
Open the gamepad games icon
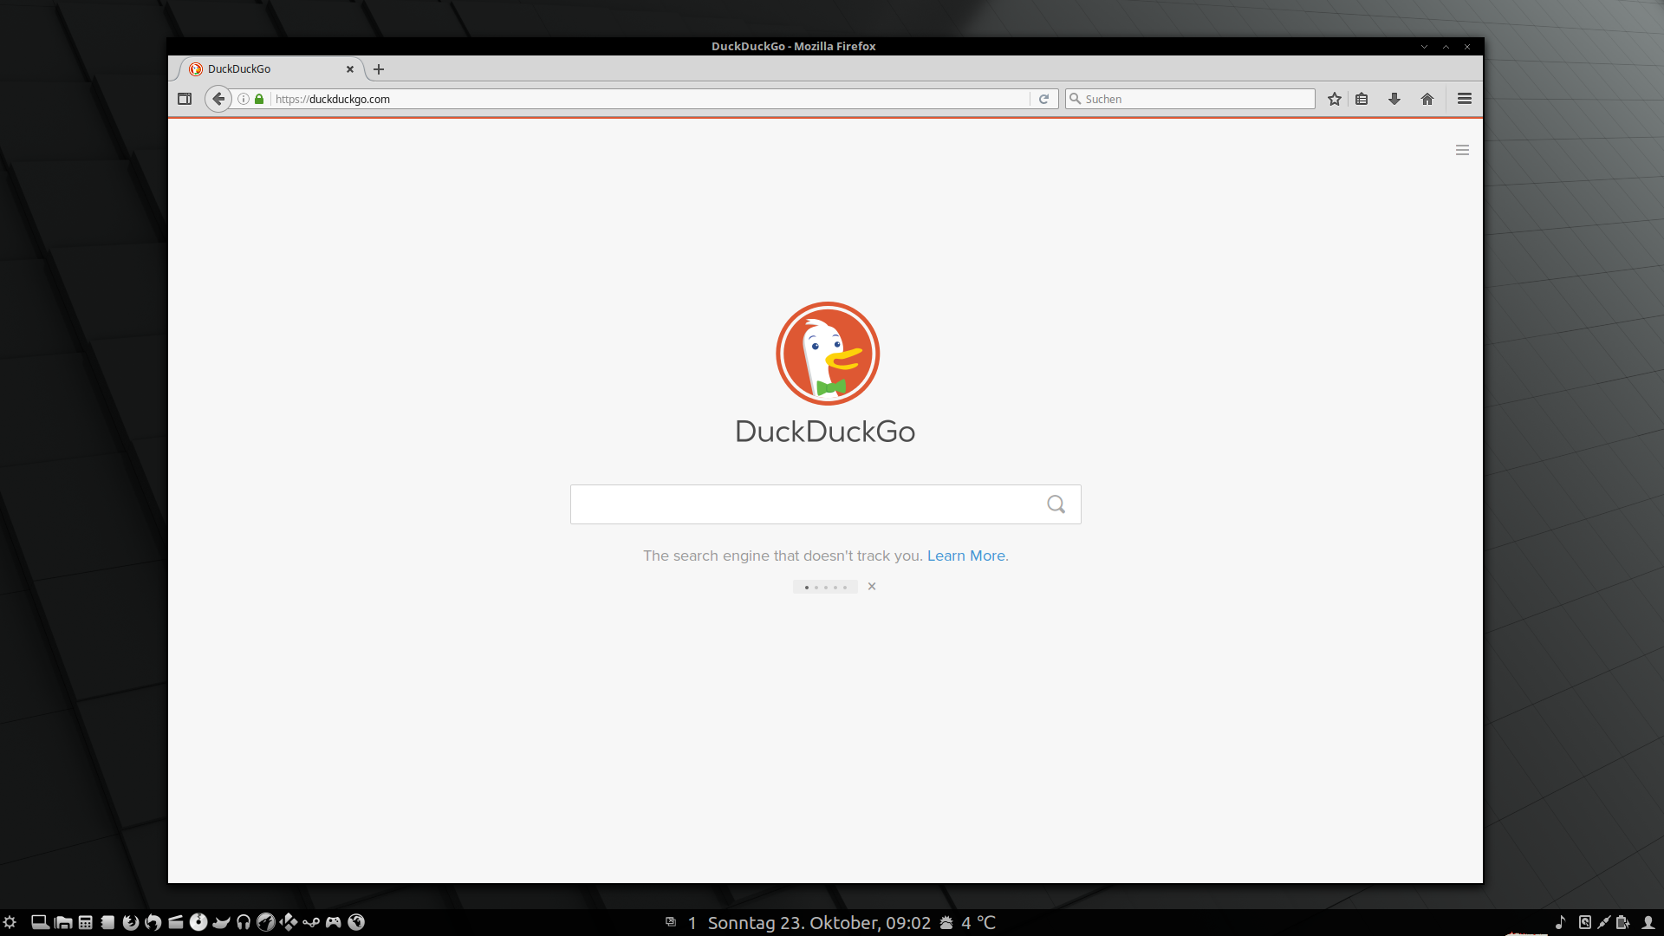[334, 922]
